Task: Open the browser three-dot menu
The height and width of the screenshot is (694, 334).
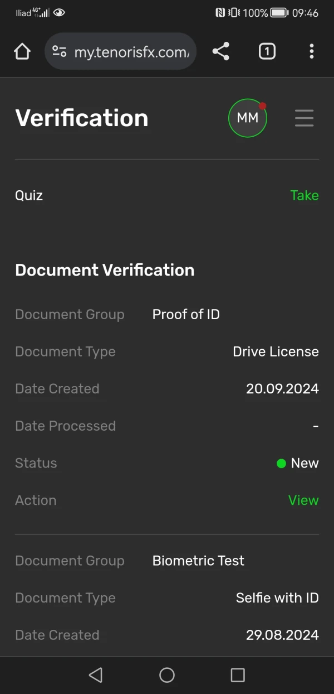Action: click(311, 52)
